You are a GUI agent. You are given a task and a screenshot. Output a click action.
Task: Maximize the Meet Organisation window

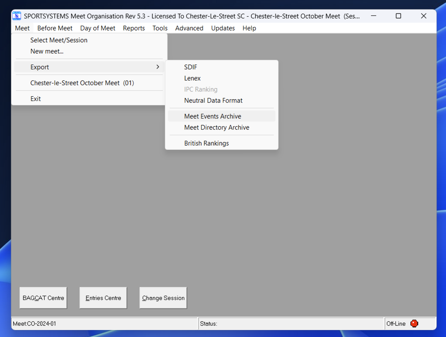398,16
